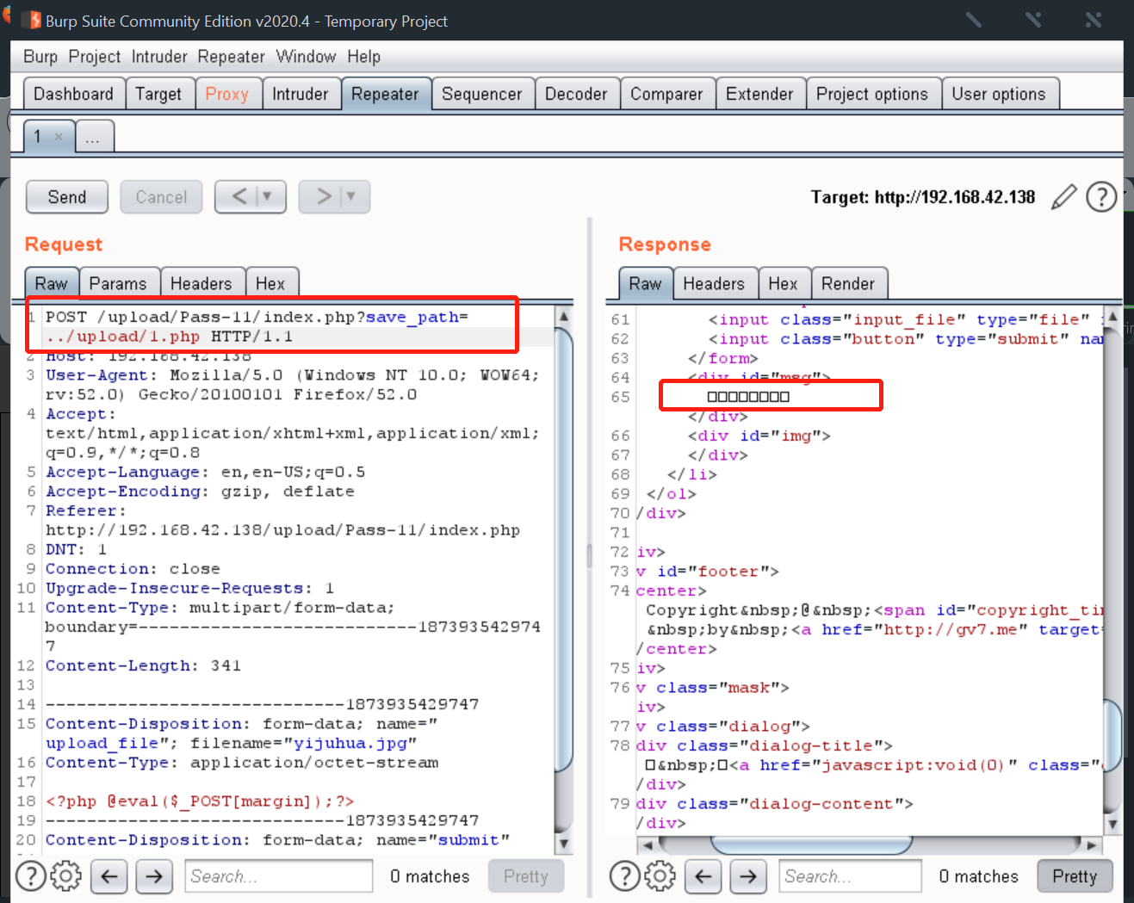Open request search settings gear icon
The width and height of the screenshot is (1134, 903).
click(65, 876)
